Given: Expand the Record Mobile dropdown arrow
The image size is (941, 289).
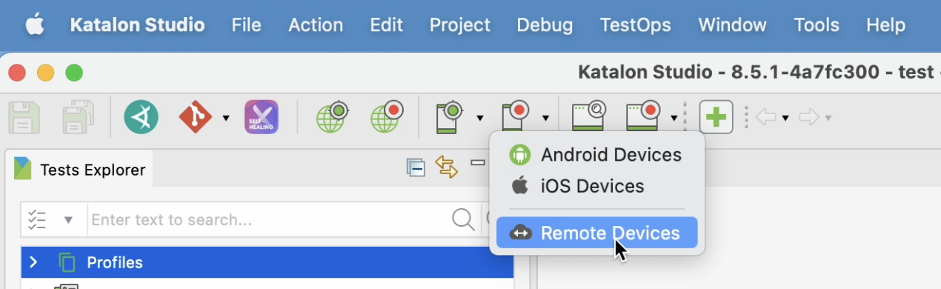Looking at the screenshot, I should (545, 118).
